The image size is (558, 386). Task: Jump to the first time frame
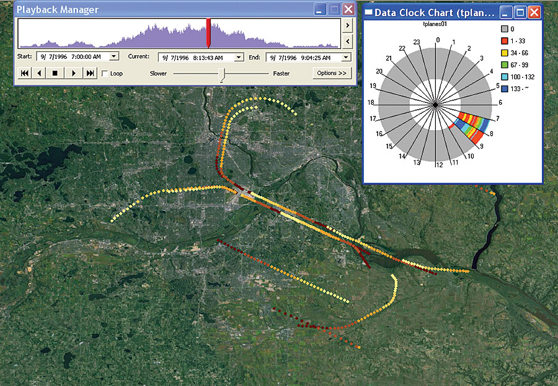point(25,73)
